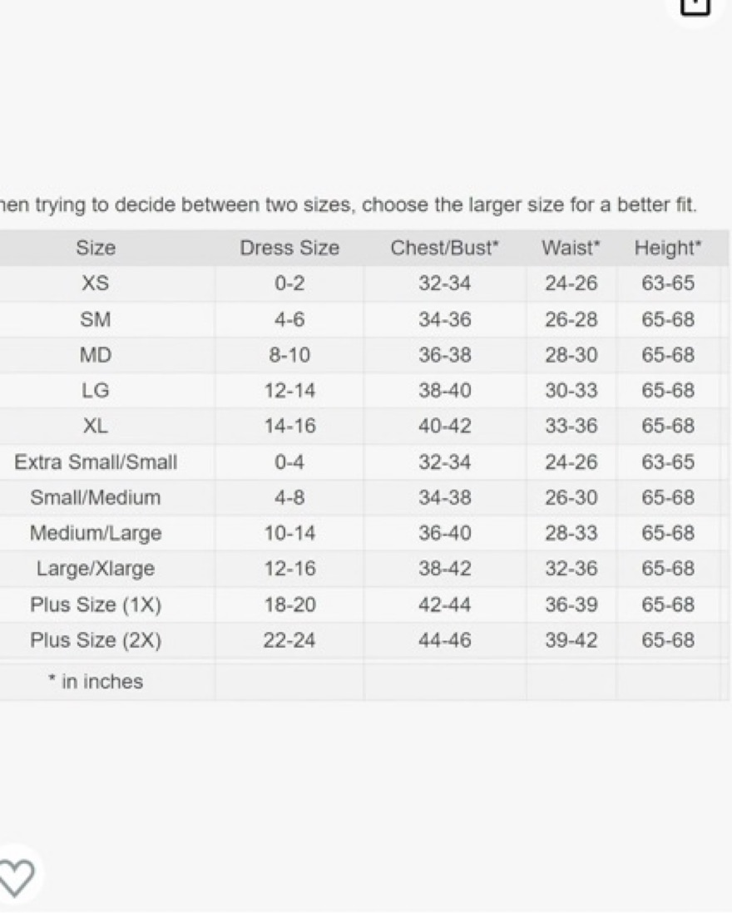Select the Size column header
This screenshot has width=732, height=913.
96,248
